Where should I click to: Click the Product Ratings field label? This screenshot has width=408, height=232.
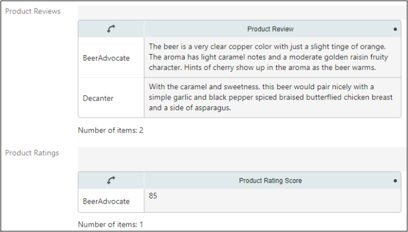[x=32, y=153]
